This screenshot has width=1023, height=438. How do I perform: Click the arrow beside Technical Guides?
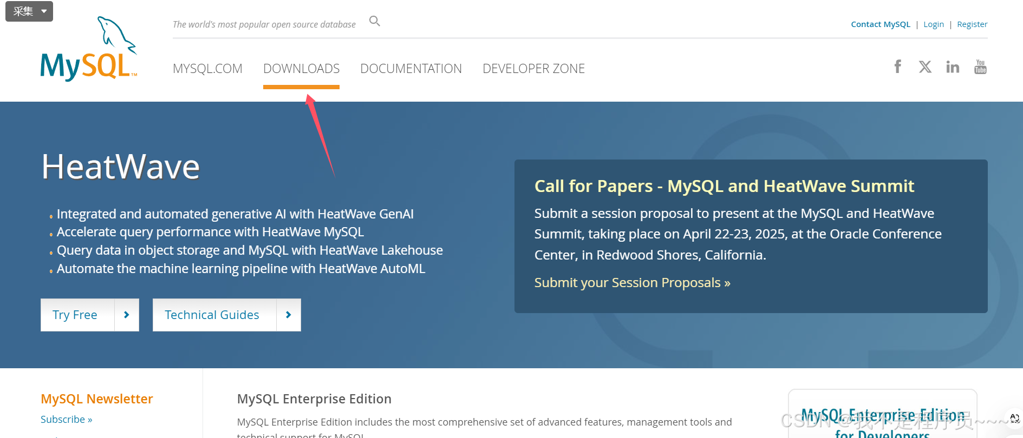pyautogui.click(x=289, y=315)
